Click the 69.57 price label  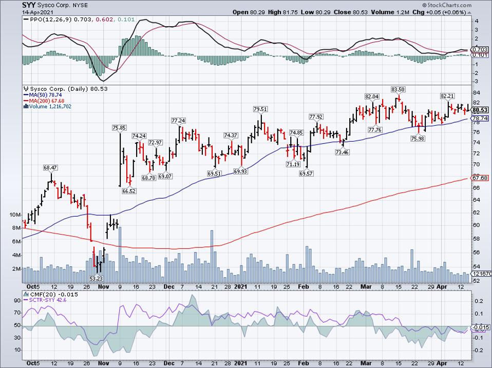point(306,173)
